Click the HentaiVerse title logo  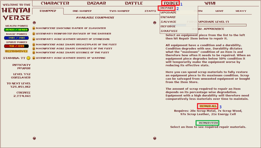click(16, 14)
